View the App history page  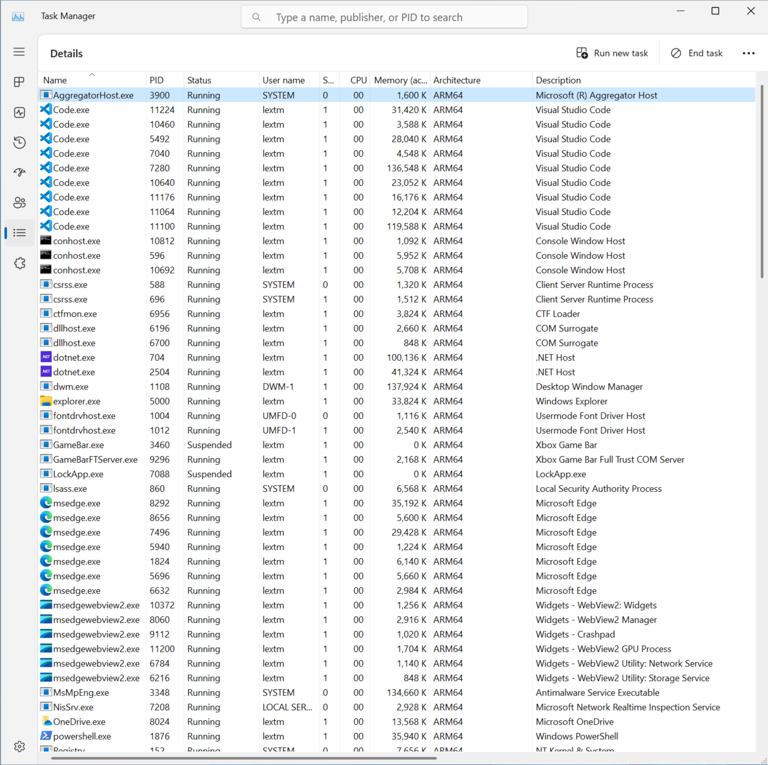tap(19, 142)
